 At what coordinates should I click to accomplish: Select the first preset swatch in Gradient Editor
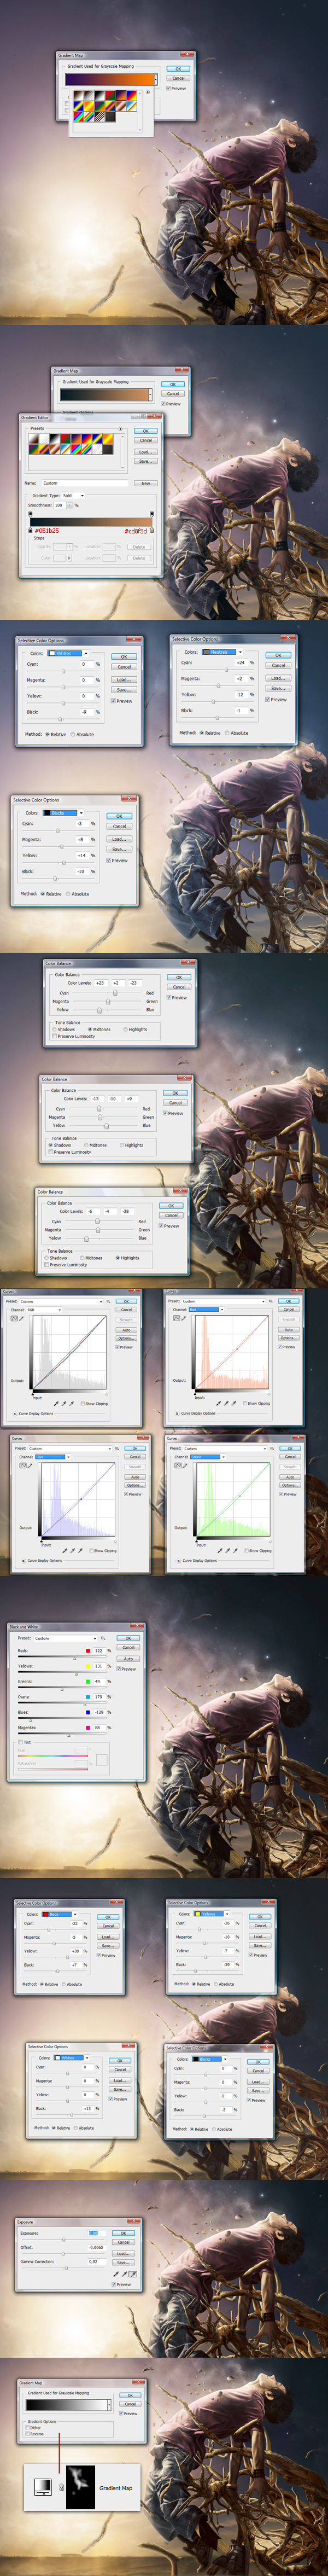33,438
